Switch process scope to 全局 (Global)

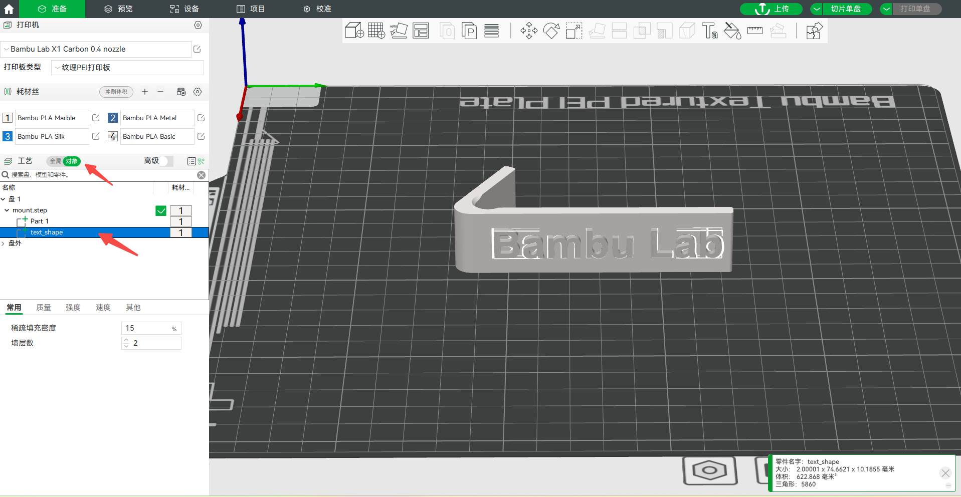click(x=55, y=161)
